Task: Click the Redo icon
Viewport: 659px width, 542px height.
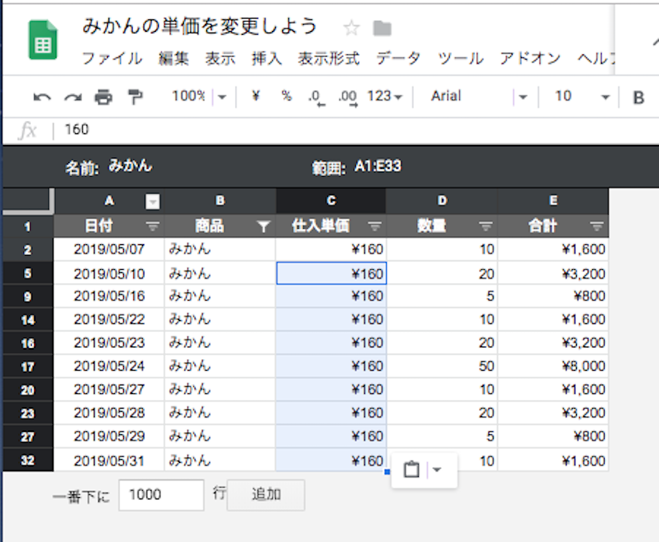Action: (x=72, y=97)
